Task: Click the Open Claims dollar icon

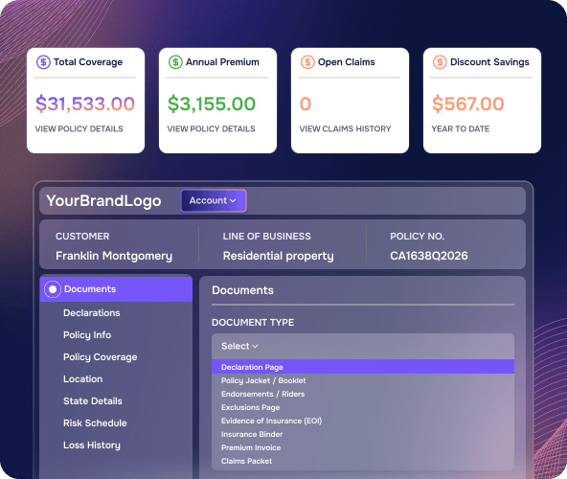Action: click(x=307, y=62)
